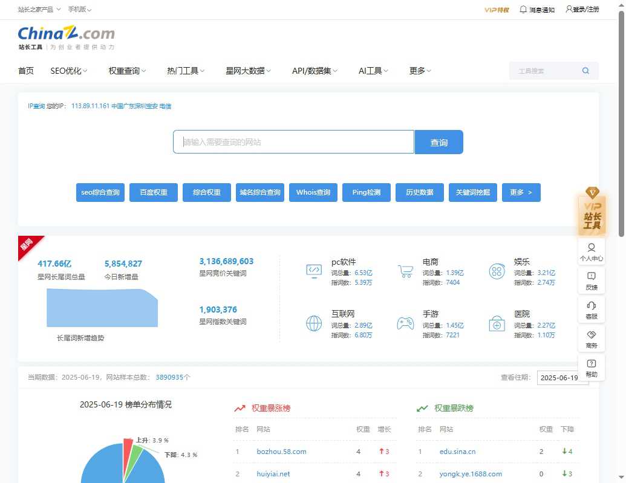Open the bozhou.58.com link in rankings

pyautogui.click(x=282, y=451)
